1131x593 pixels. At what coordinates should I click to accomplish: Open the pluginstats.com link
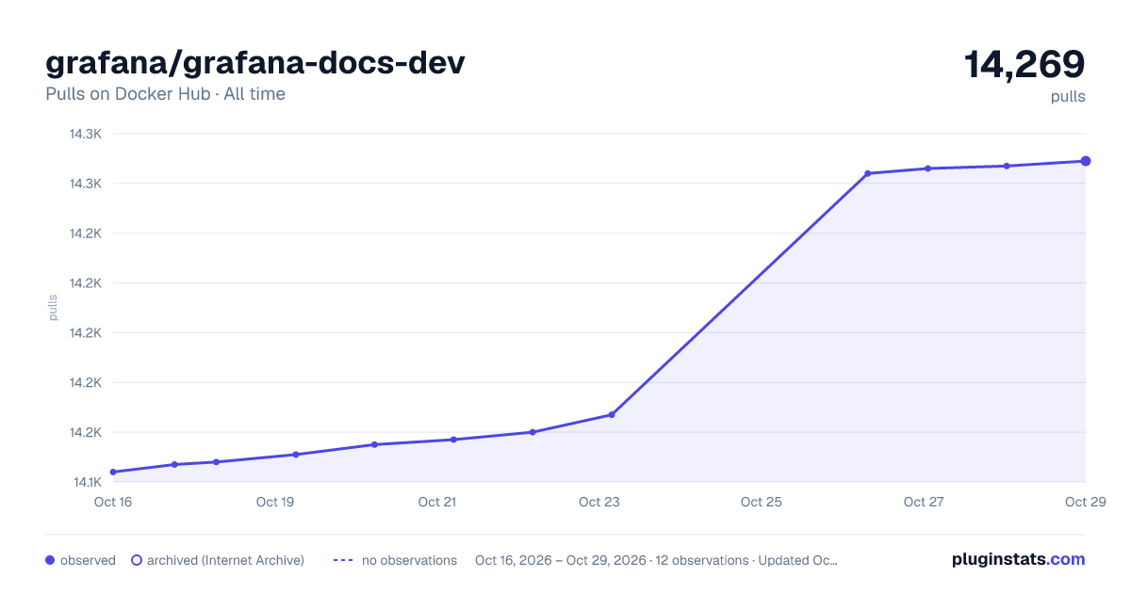click(x=1019, y=559)
